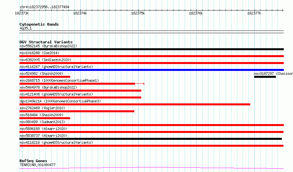Open nsv5464978 (ByrskaBishop2022) label
293x172 pixels.
coord(48,87)
